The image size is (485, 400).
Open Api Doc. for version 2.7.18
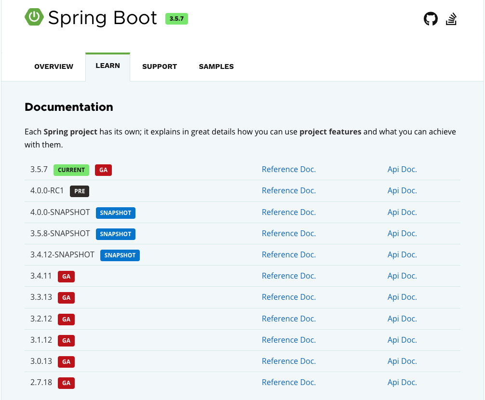pos(402,382)
